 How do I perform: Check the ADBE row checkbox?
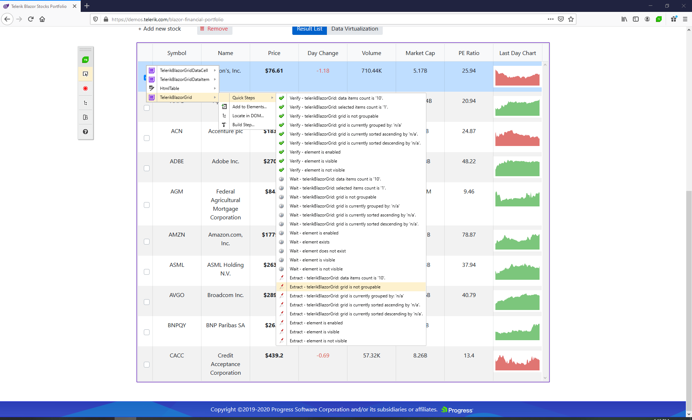tap(147, 168)
